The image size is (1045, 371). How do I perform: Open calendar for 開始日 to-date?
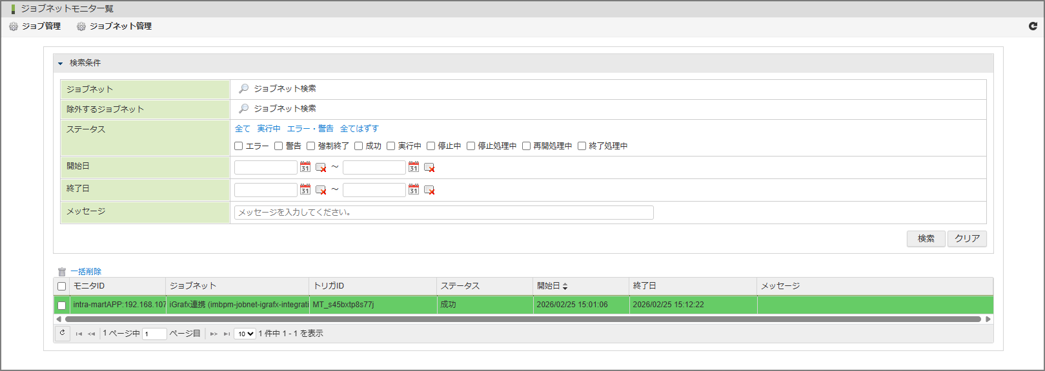tap(414, 167)
